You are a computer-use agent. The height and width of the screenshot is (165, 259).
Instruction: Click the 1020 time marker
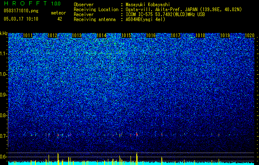pyautogui.click(x=250, y=35)
